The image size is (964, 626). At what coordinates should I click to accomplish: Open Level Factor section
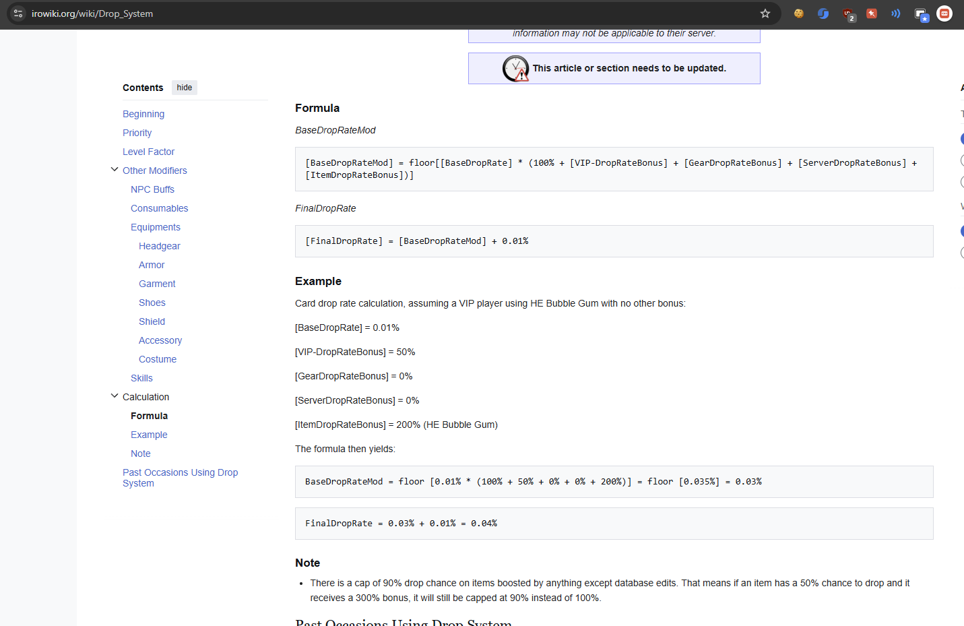[x=148, y=152]
